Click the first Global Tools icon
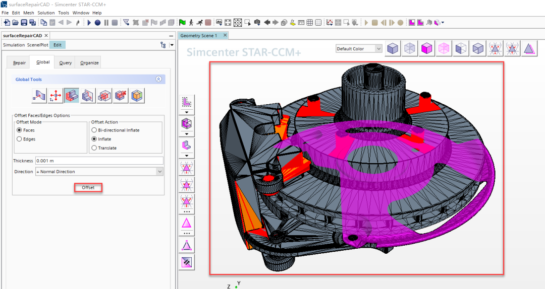 39,95
